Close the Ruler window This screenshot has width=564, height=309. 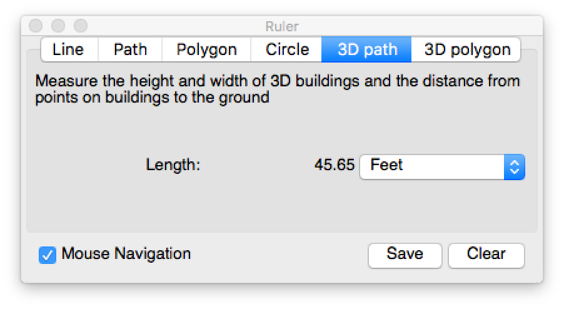point(36,26)
